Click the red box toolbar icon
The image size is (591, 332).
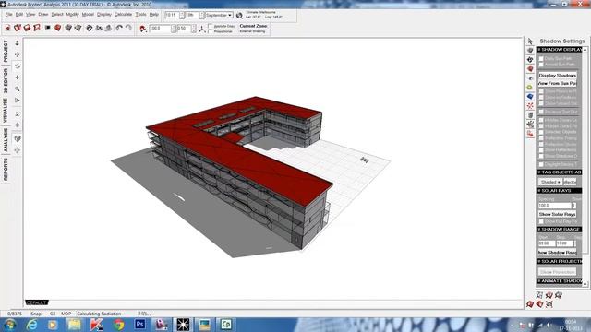57,28
